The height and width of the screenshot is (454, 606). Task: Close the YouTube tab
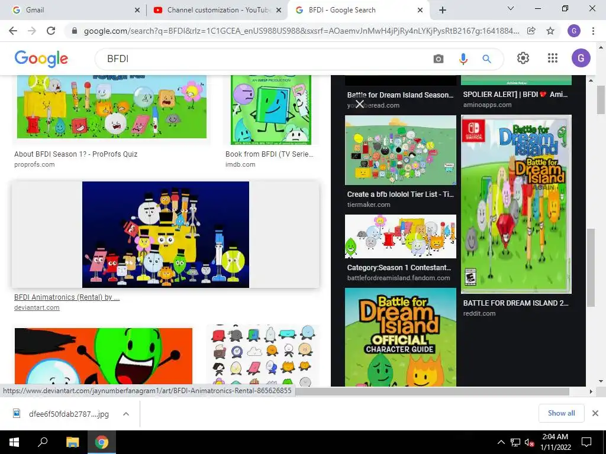pyautogui.click(x=279, y=11)
